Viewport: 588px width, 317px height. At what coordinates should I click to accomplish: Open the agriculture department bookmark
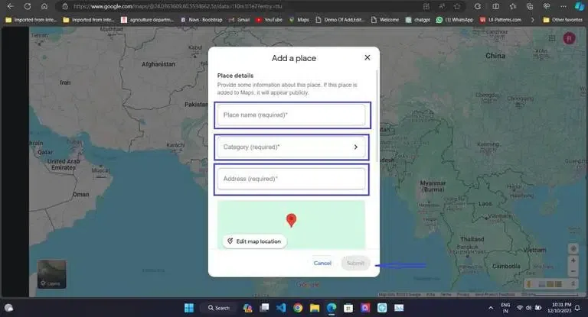point(147,20)
